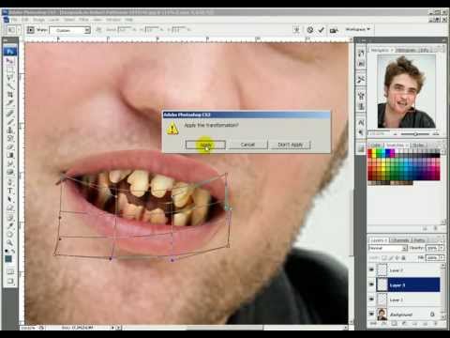
Task: Open the Workspace dropdown in options bar
Action: click(358, 29)
